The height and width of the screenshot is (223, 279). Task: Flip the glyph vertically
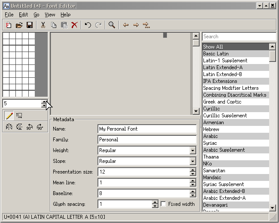tap(19, 127)
